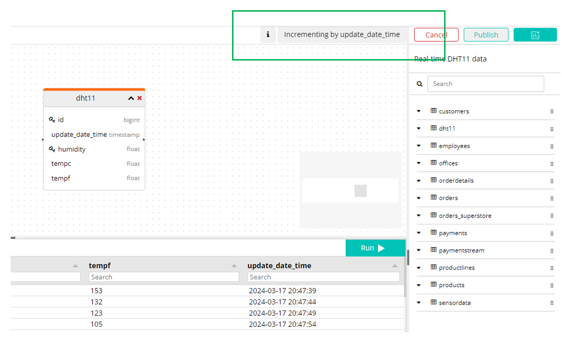Click the info icon beside the query name
The height and width of the screenshot is (351, 562).
click(268, 34)
